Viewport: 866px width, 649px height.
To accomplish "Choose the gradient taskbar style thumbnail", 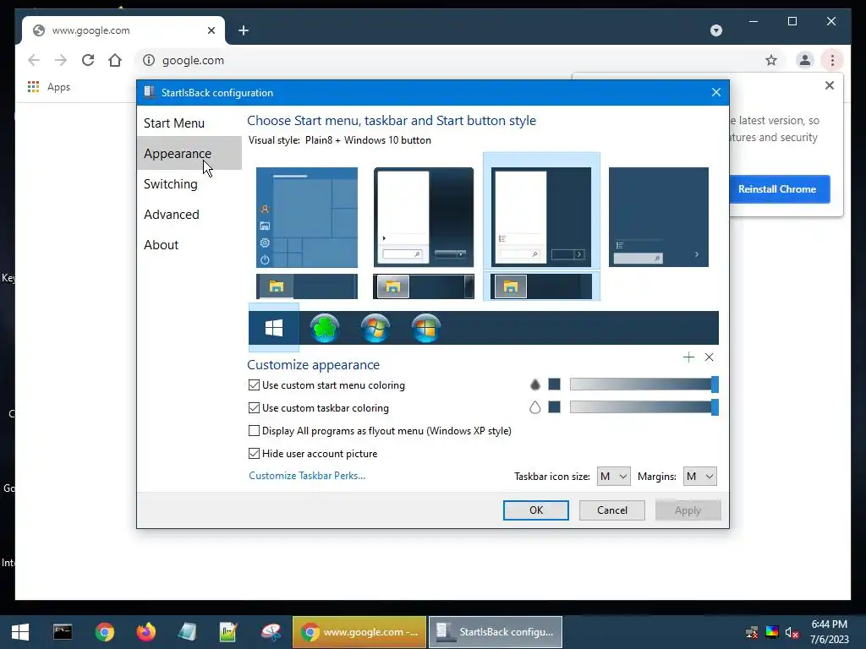I will [x=424, y=286].
